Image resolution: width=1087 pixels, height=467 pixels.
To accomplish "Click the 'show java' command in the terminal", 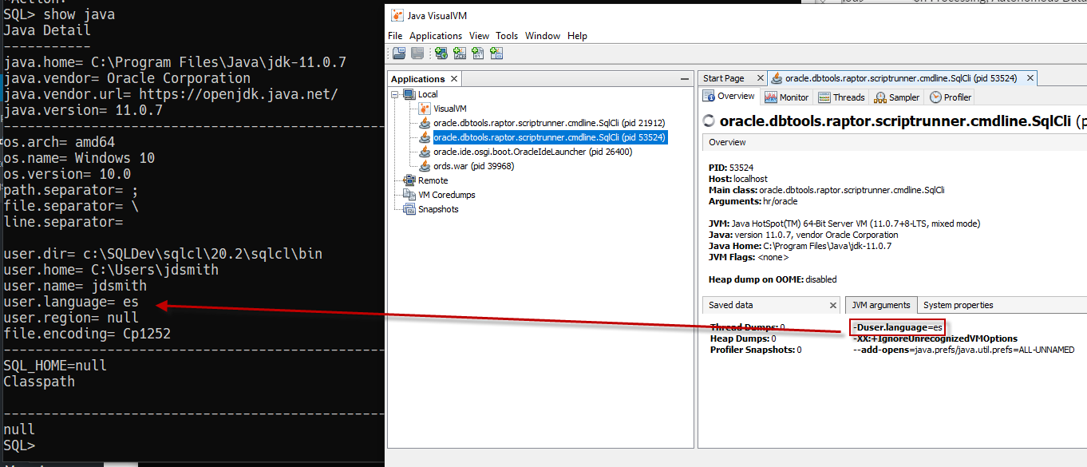I will click(x=79, y=14).
